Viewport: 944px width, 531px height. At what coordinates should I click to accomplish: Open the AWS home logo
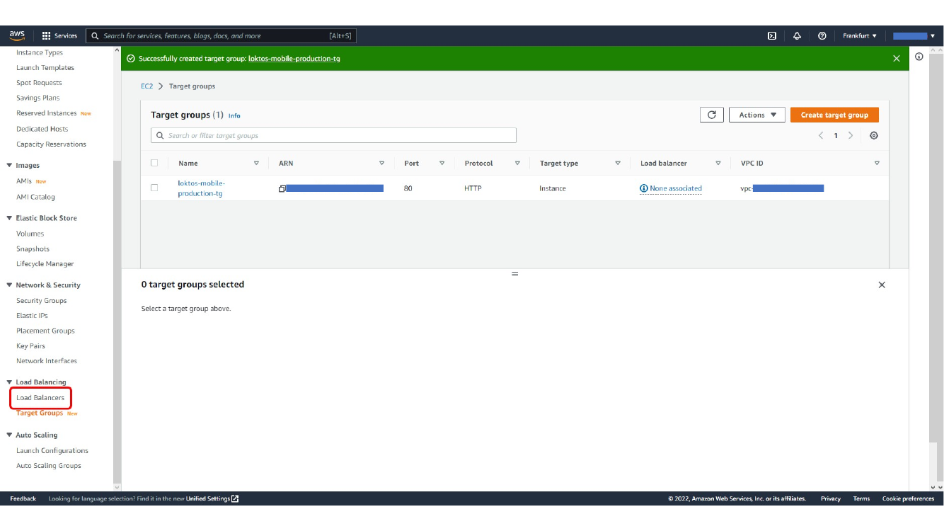tap(17, 35)
